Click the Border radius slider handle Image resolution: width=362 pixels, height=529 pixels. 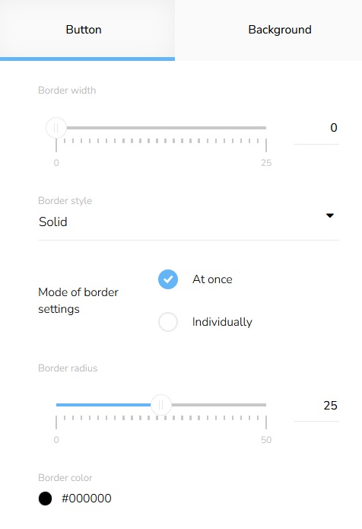(x=161, y=405)
